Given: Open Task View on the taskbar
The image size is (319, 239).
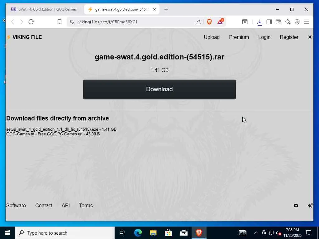Looking at the screenshot, I should tap(122, 233).
